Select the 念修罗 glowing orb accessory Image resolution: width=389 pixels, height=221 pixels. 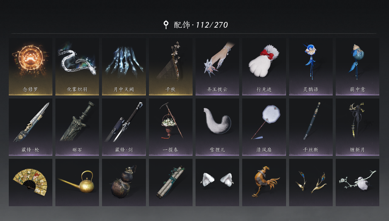(x=31, y=66)
